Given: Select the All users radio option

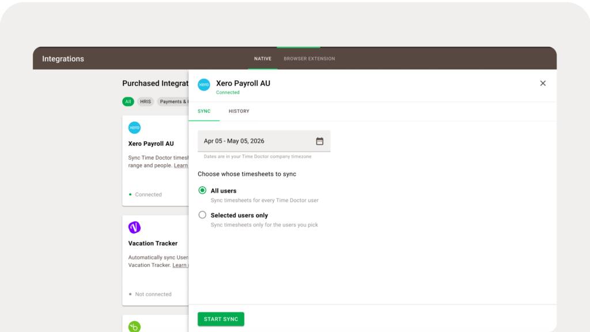Looking at the screenshot, I should (x=202, y=190).
